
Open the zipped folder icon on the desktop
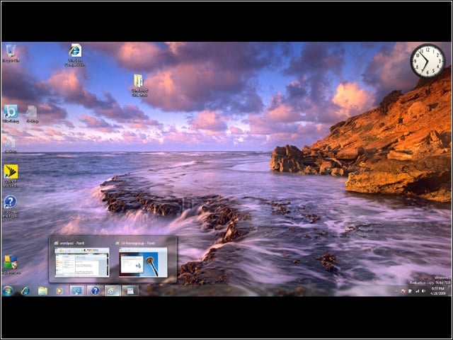(139, 85)
